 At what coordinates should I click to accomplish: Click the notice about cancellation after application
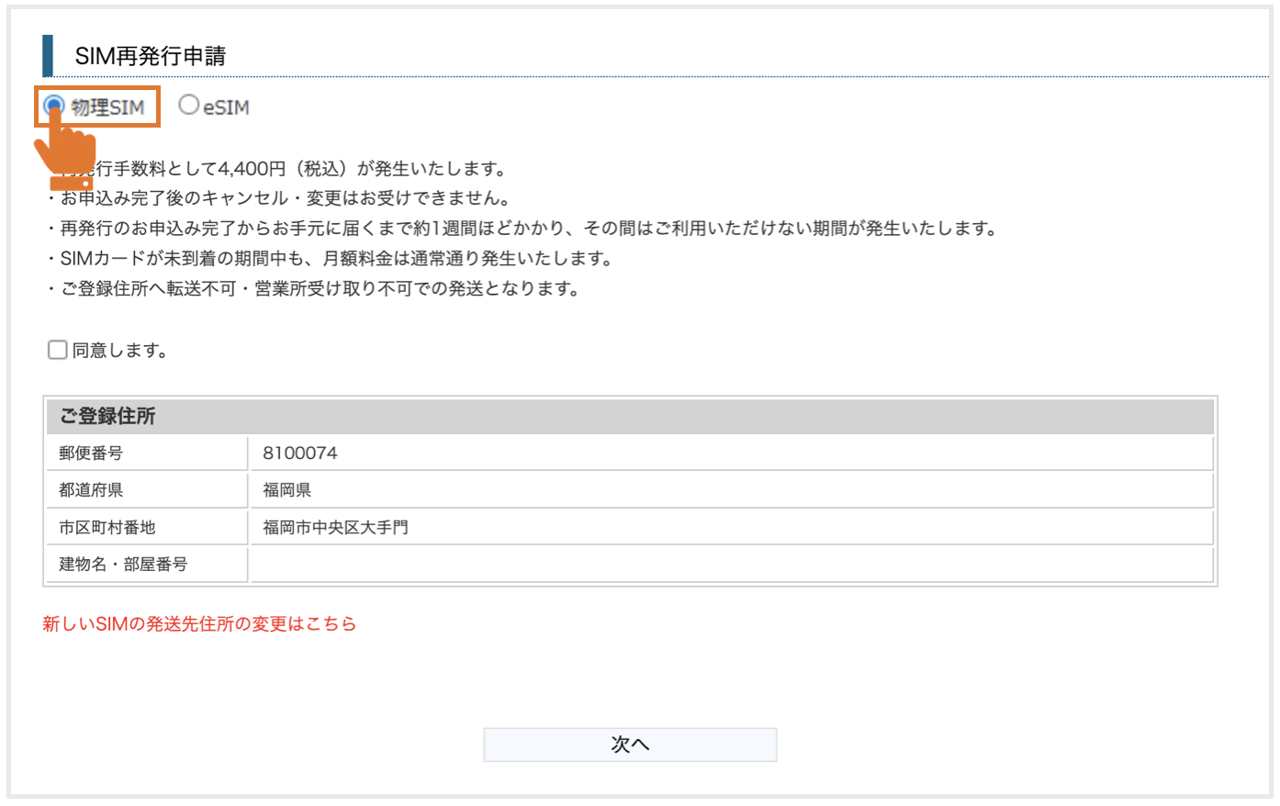285,198
